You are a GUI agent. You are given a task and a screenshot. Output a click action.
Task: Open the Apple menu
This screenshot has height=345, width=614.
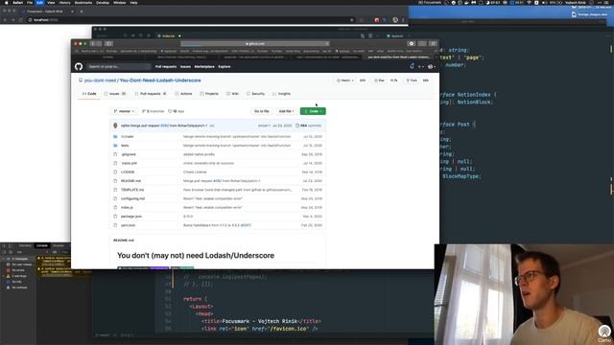coord(7,2)
